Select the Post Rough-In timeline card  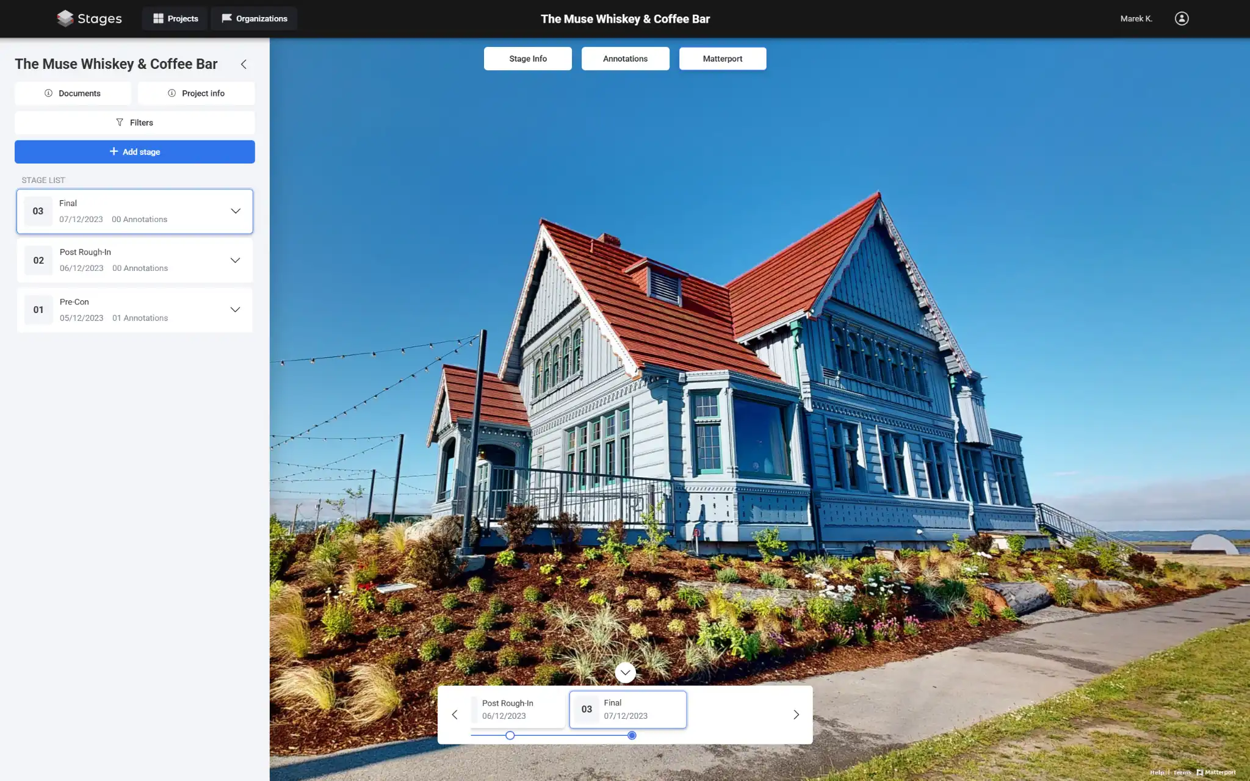click(x=518, y=710)
